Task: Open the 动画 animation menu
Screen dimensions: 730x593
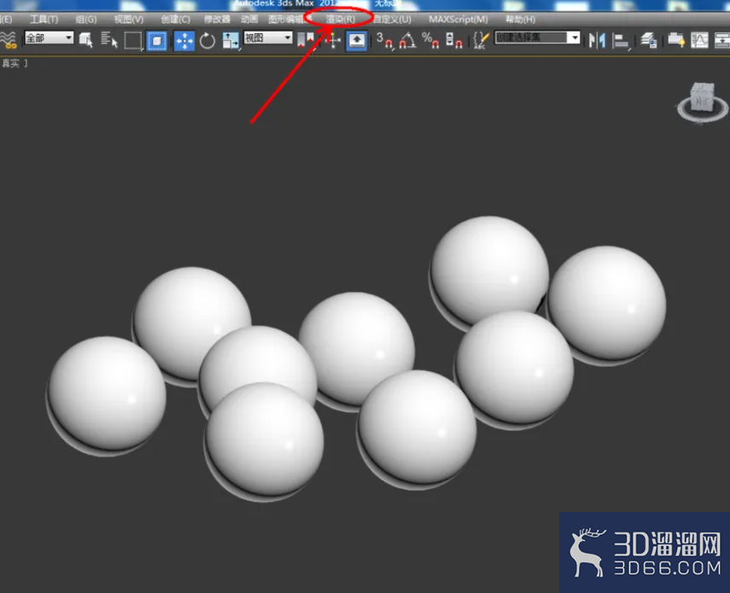Action: 249,19
